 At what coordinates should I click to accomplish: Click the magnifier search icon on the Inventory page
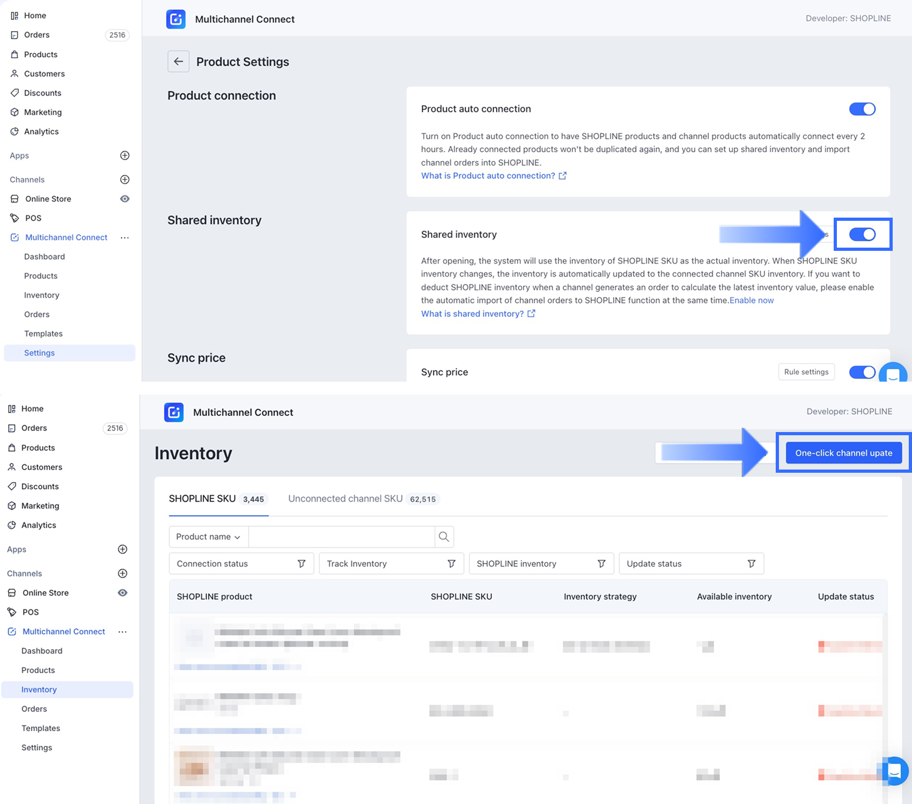tap(444, 537)
